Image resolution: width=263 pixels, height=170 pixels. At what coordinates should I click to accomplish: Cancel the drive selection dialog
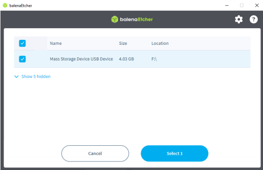(95, 153)
